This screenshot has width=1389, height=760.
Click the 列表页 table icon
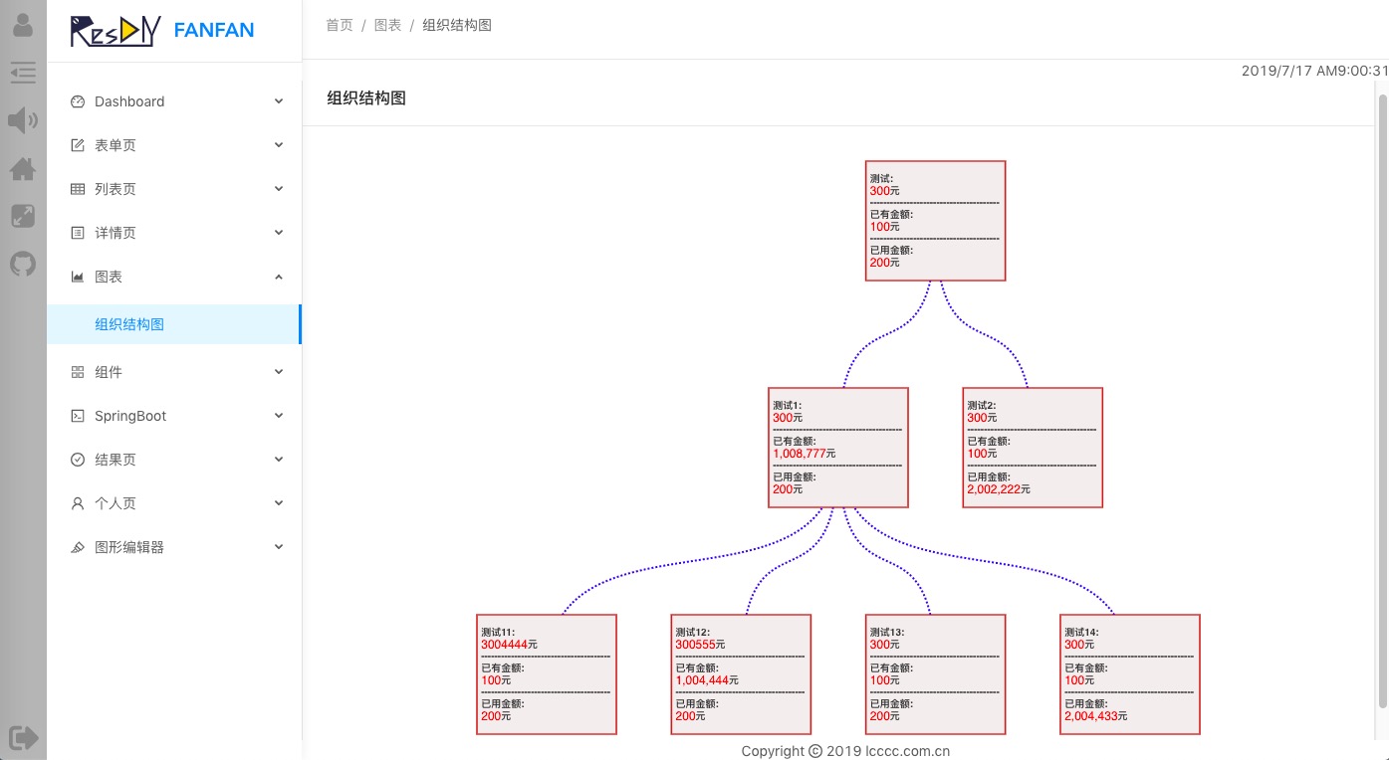click(78, 189)
